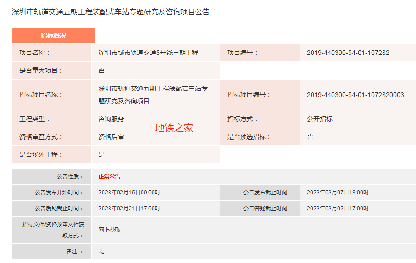
Task: Click the 正常公告 red notice status
Action: coord(109,177)
